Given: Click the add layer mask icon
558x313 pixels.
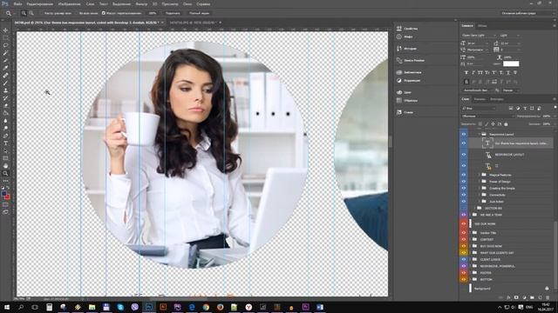Looking at the screenshot, I should click(516, 297).
